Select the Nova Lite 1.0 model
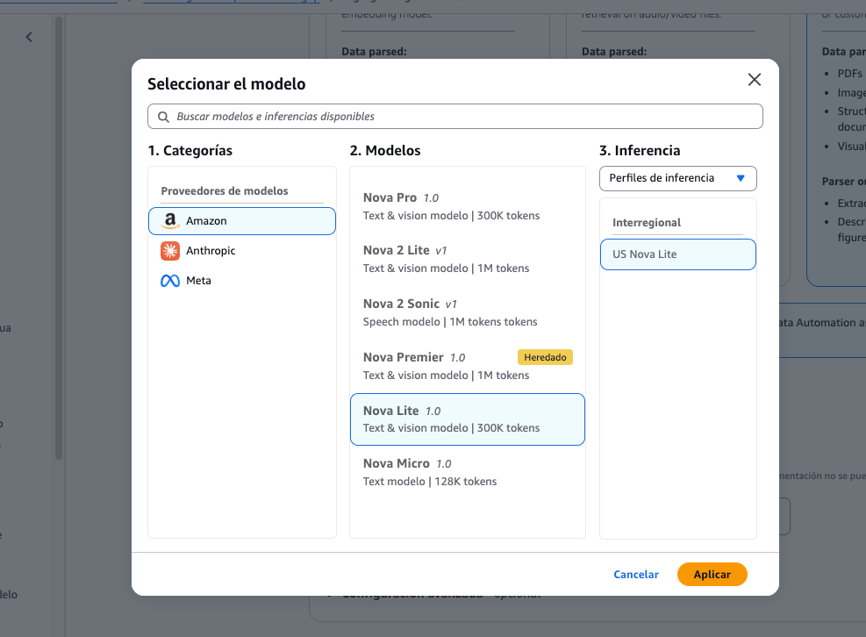 pyautogui.click(x=468, y=419)
